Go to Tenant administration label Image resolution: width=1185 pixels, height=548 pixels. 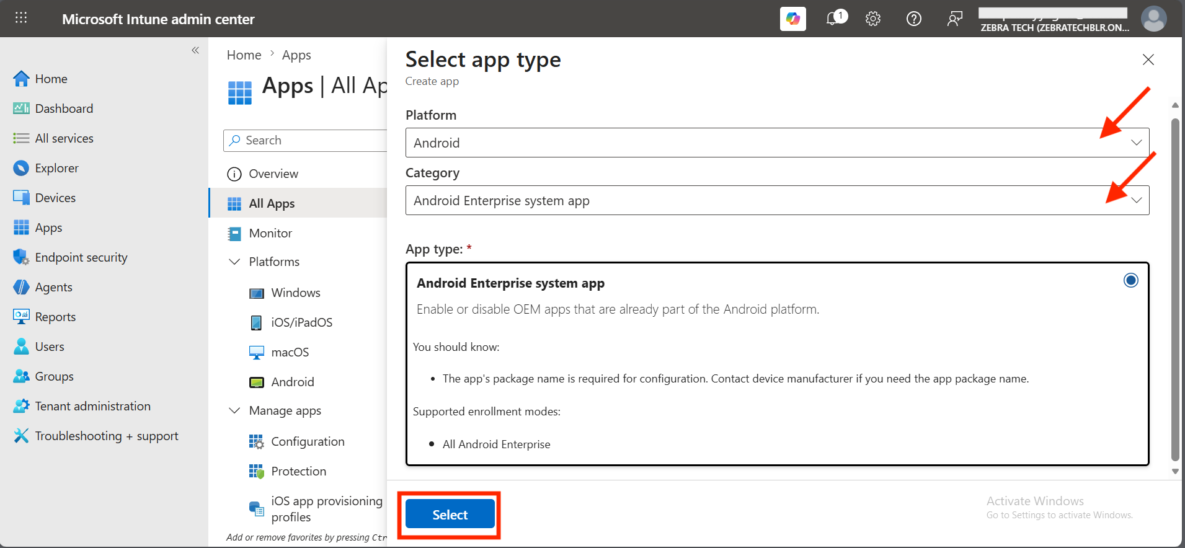93,406
